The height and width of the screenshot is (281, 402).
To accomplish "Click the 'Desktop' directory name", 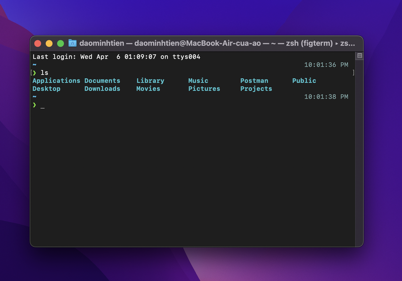I will tap(46, 89).
